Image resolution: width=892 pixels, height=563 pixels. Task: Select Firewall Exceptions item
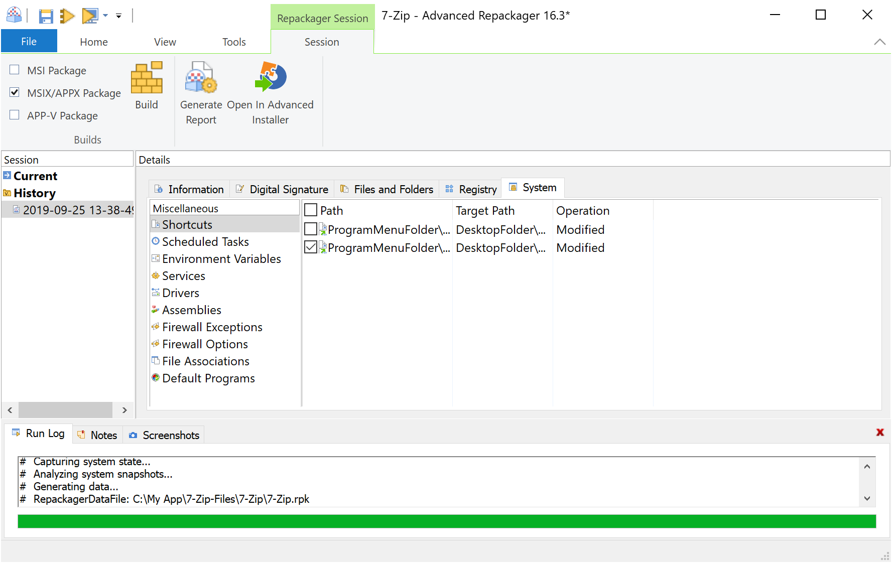tap(212, 327)
